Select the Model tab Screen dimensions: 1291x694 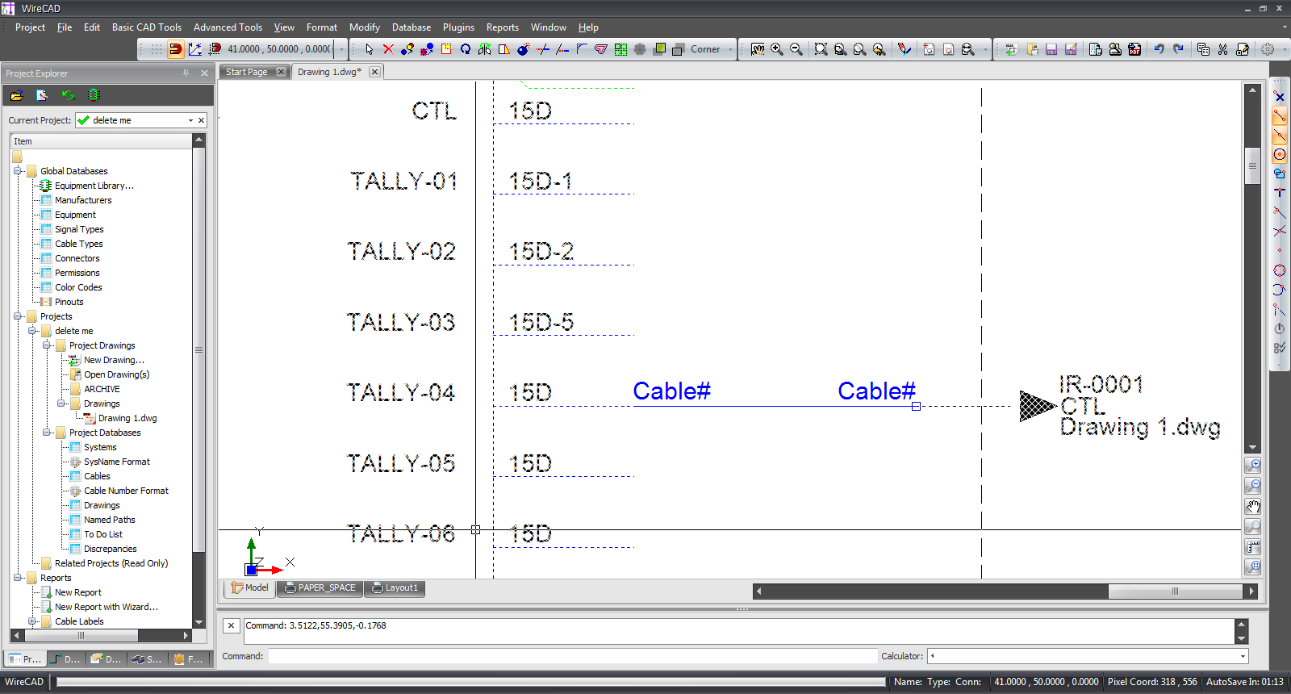click(x=249, y=587)
